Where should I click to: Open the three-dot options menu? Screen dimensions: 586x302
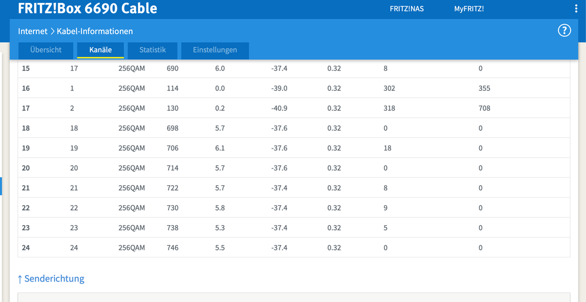[576, 9]
